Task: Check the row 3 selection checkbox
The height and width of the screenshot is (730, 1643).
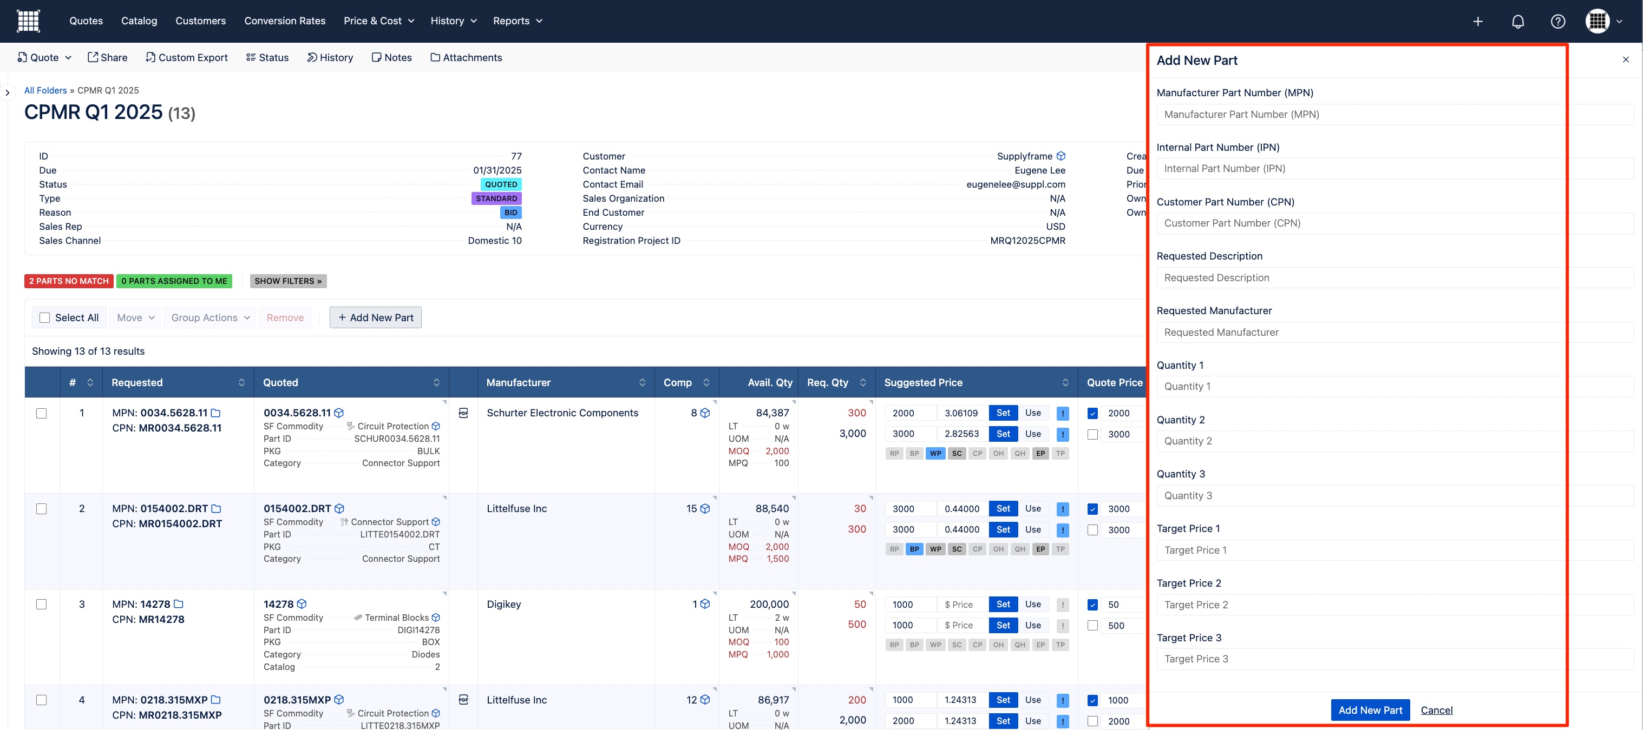Action: point(42,604)
